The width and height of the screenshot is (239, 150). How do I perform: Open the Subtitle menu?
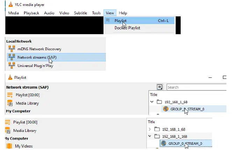(x=80, y=13)
